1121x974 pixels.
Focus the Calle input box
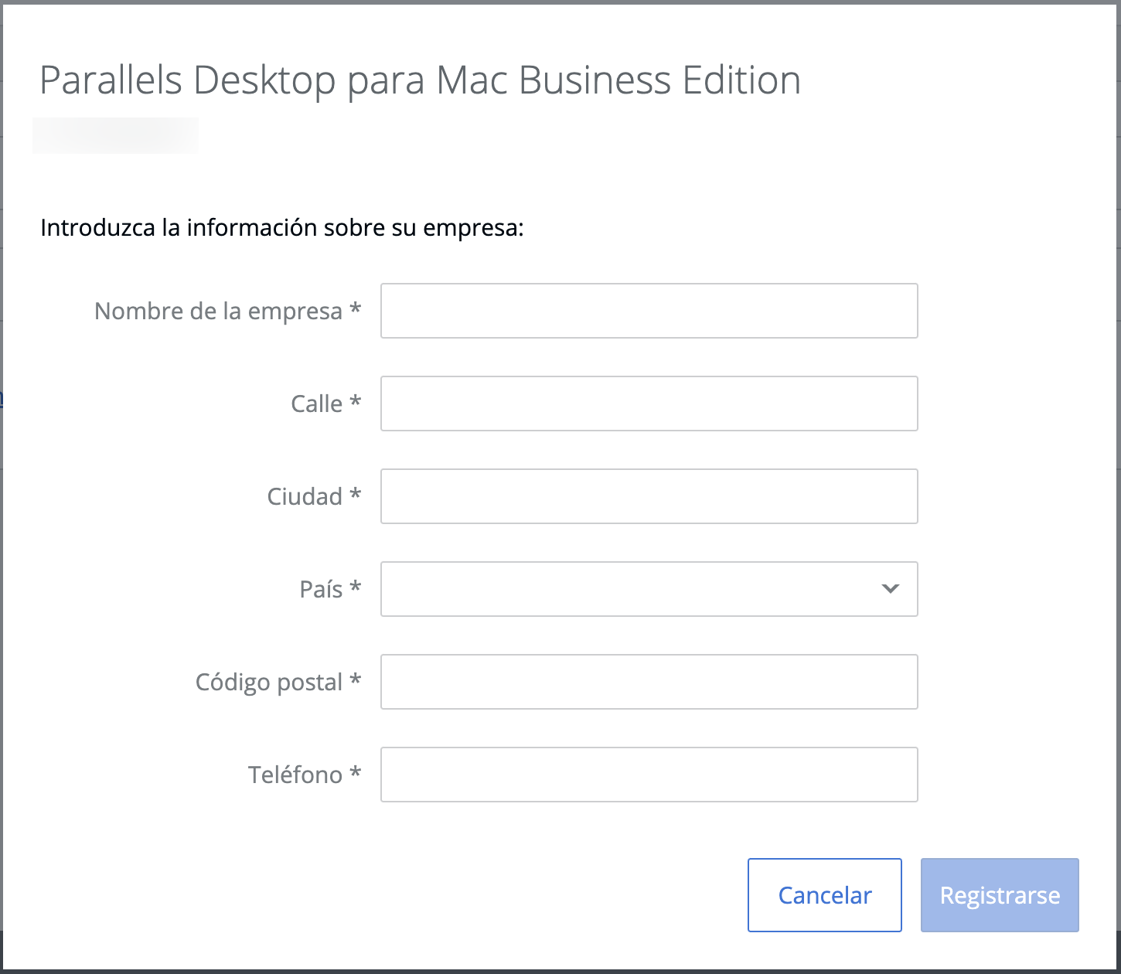[649, 404]
